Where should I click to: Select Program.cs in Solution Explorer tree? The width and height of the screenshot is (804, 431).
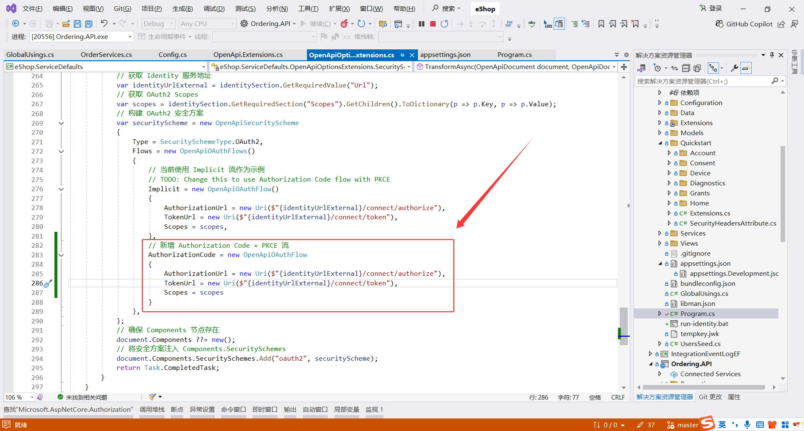(697, 314)
